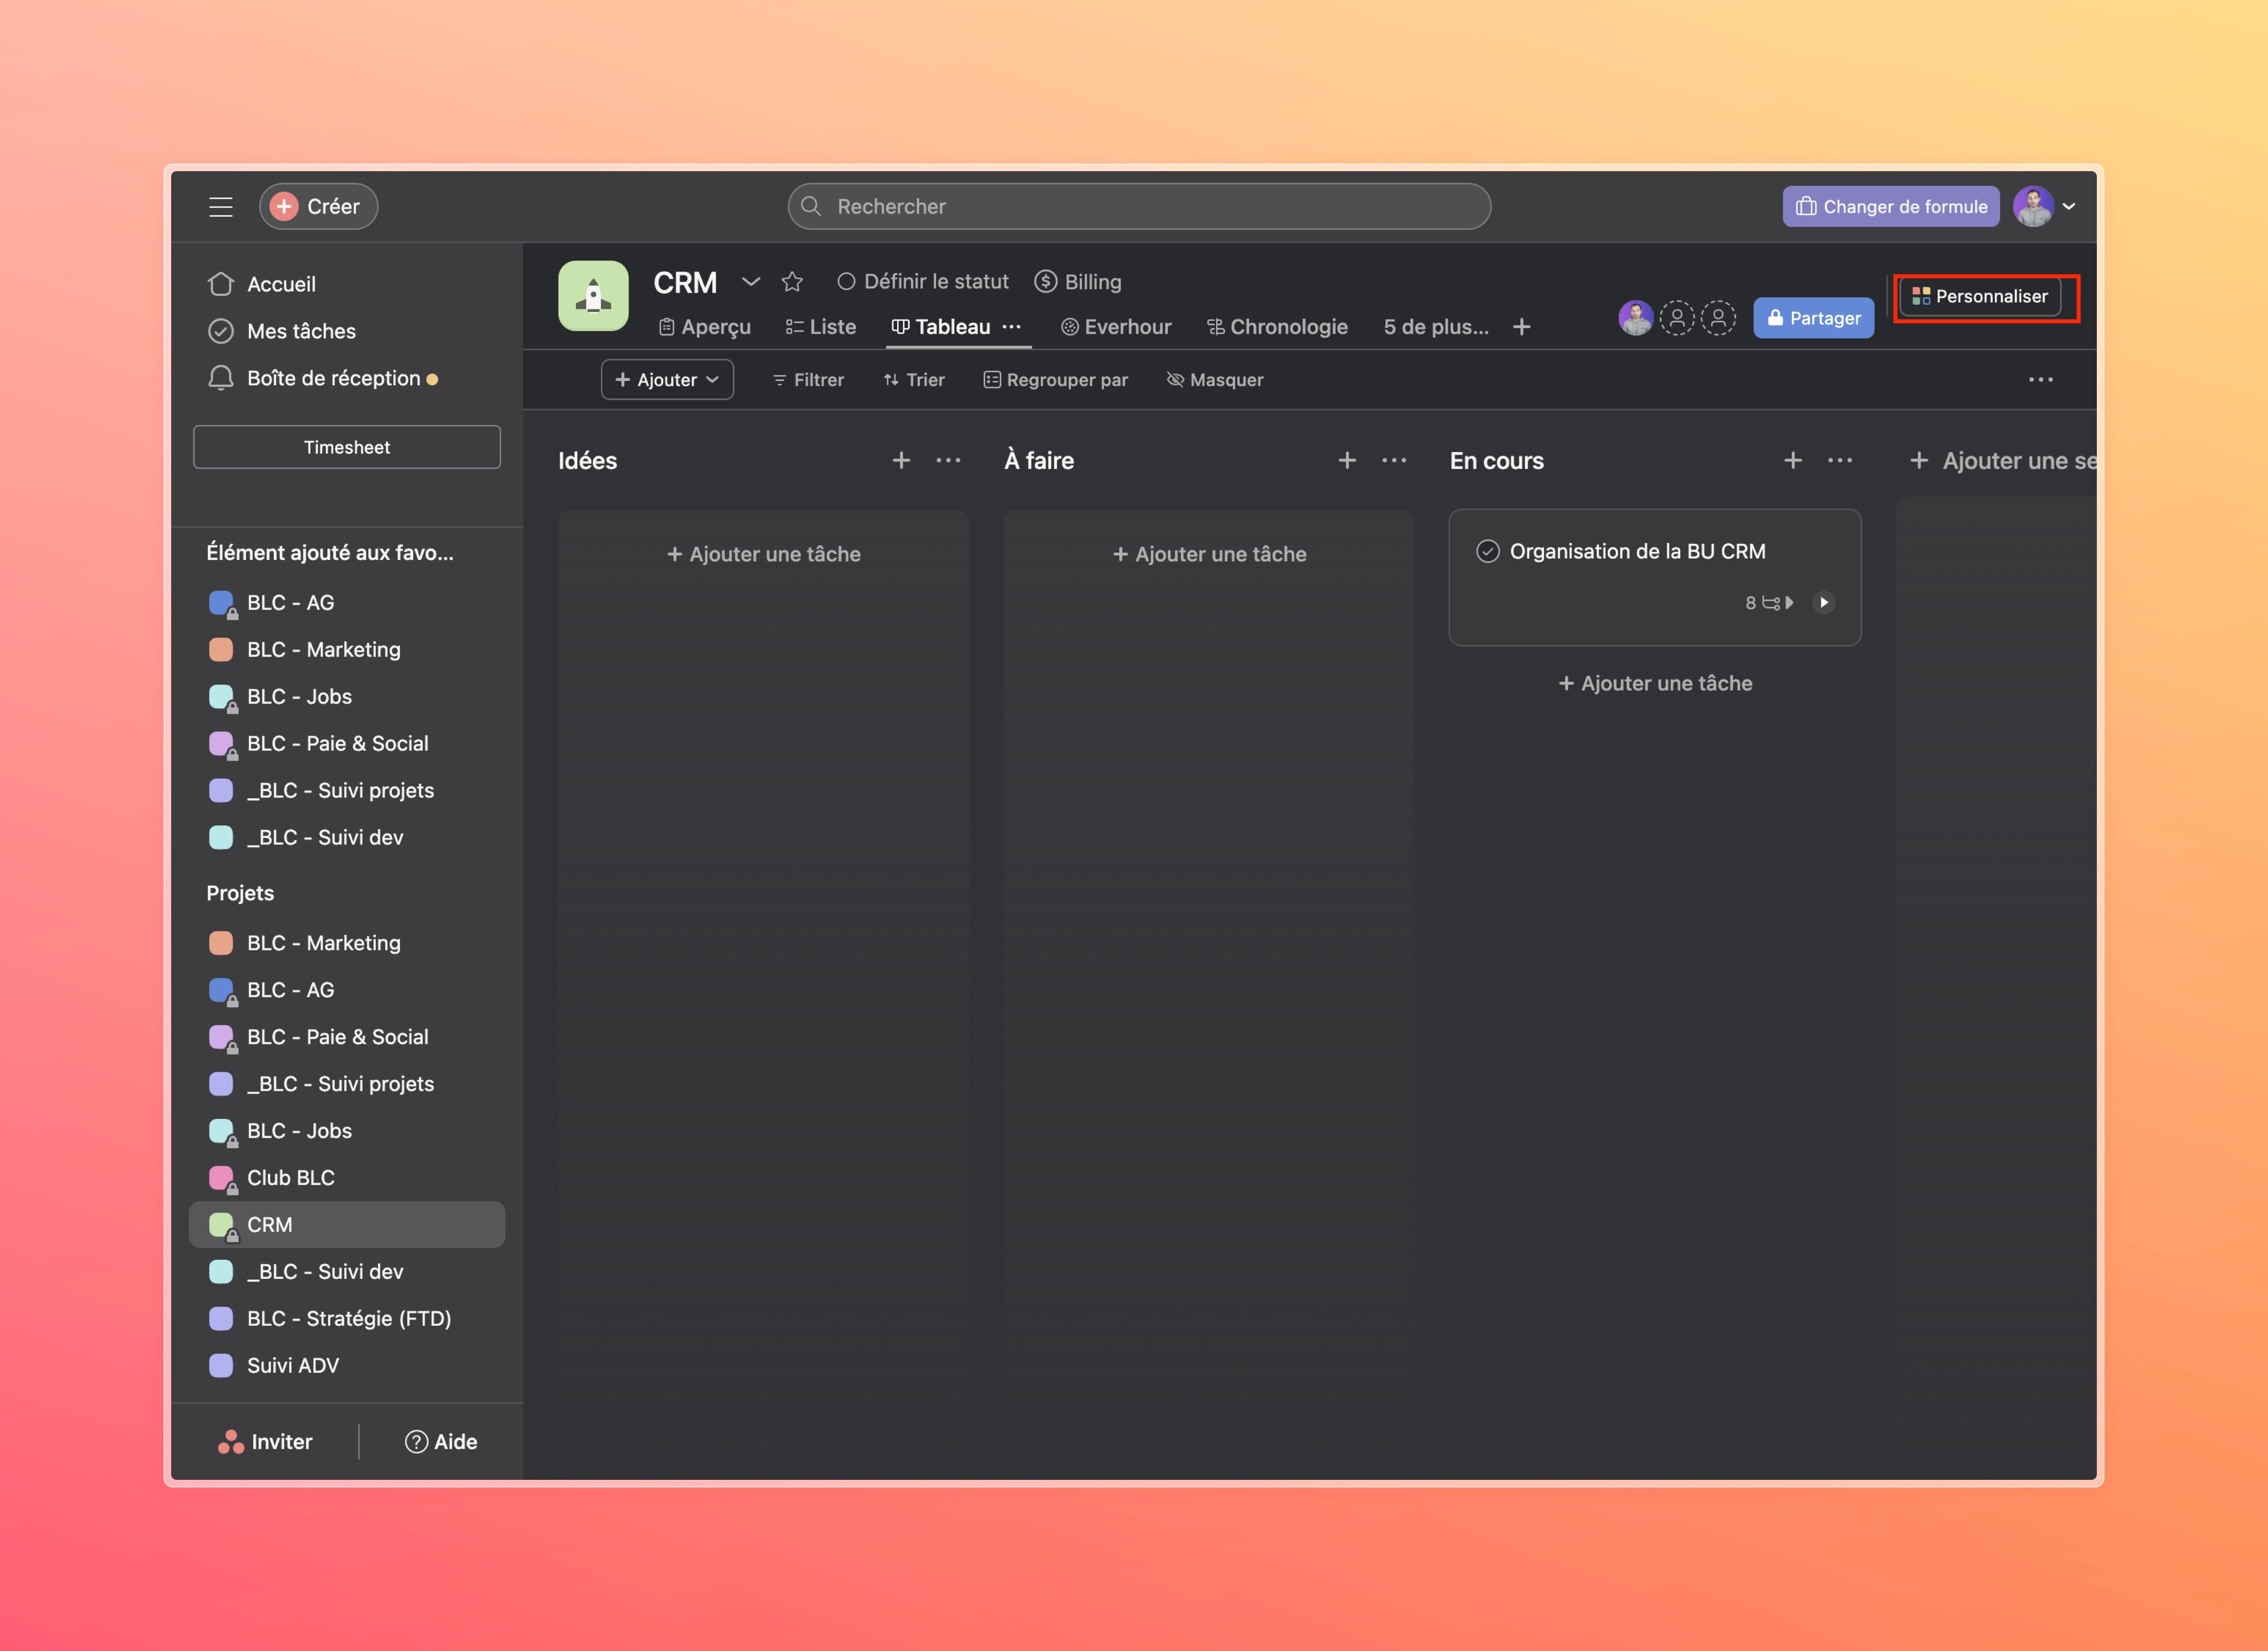Toggle the hamburger sidebar menu
Viewport: 2268px width, 1651px height.
tap(220, 207)
